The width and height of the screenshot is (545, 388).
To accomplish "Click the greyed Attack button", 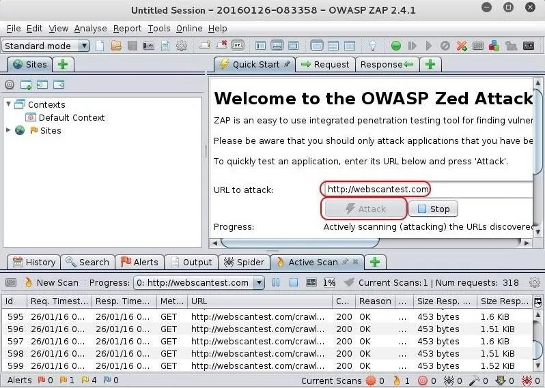I will [365, 209].
